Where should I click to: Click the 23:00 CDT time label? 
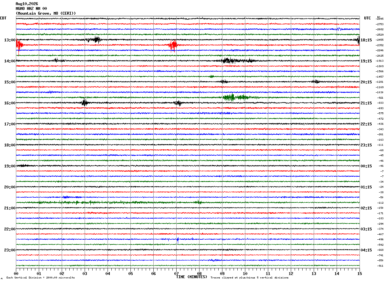[10, 250]
